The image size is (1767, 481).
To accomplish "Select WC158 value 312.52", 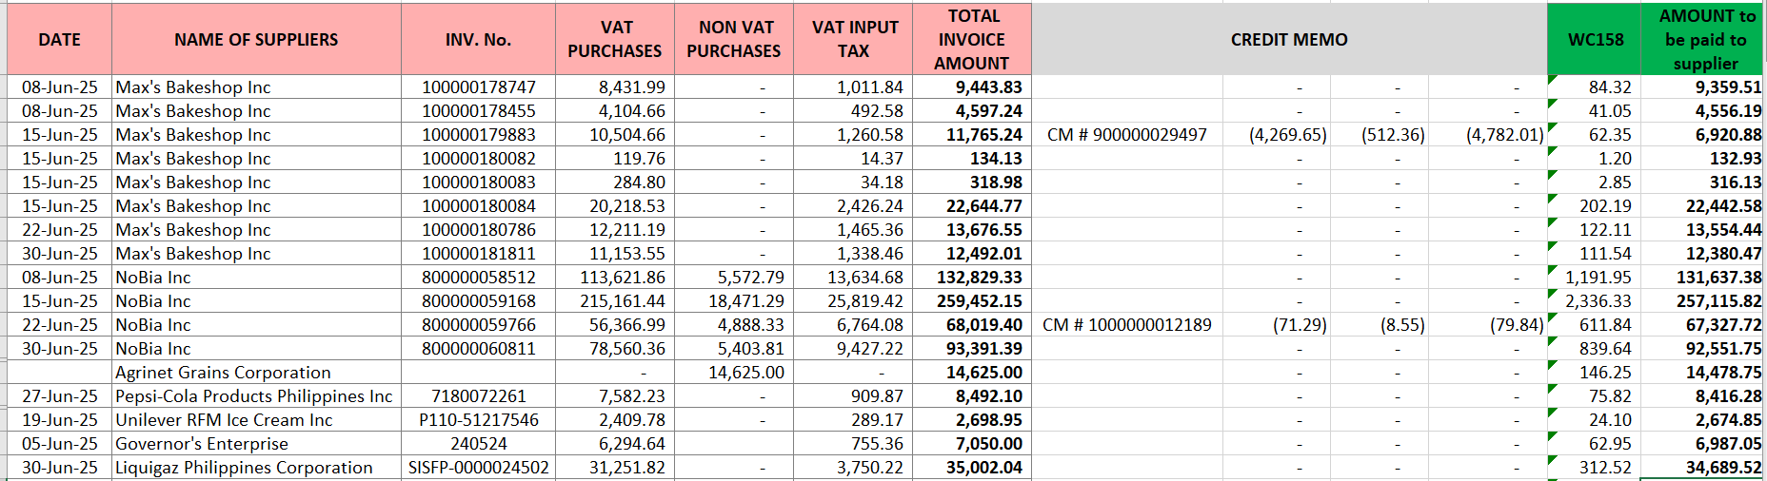I will click(1596, 468).
